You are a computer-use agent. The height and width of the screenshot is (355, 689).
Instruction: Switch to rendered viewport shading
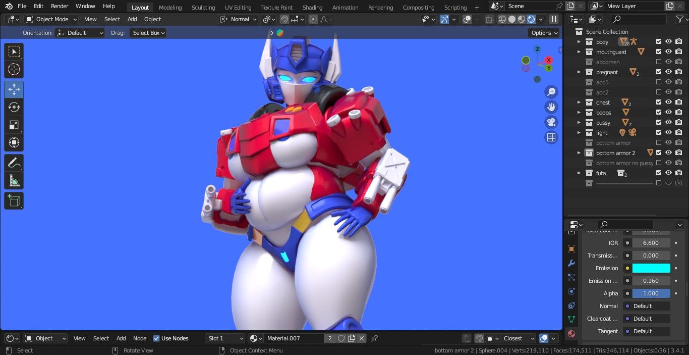coord(531,19)
